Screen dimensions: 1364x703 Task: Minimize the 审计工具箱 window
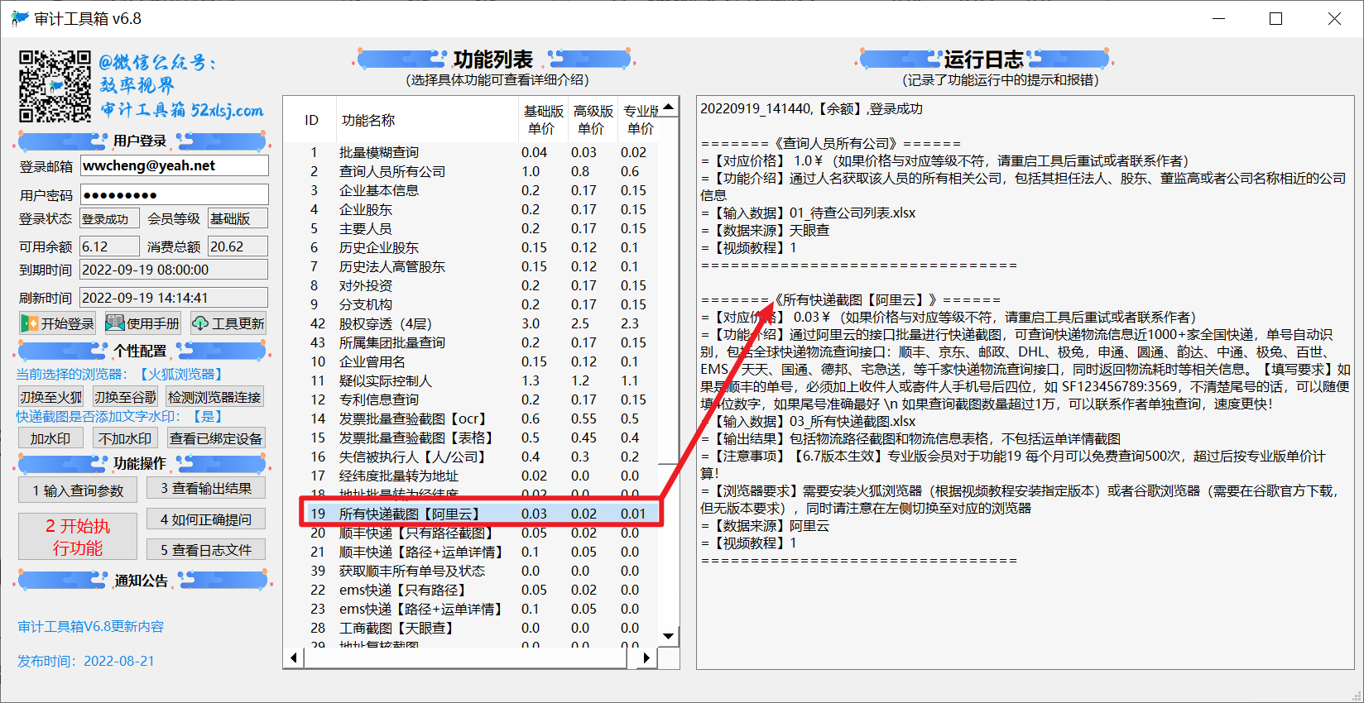pyautogui.click(x=1218, y=18)
